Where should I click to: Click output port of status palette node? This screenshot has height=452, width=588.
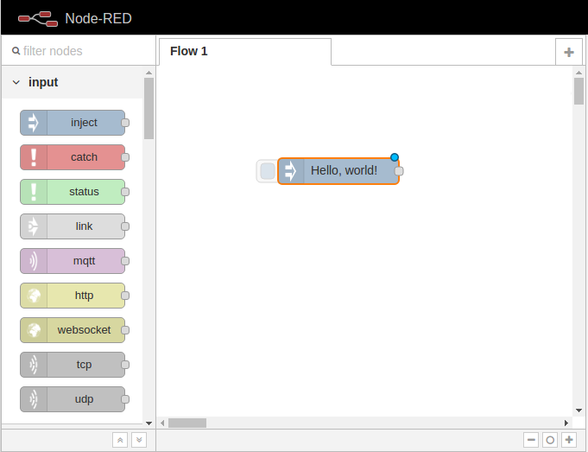pyautogui.click(x=125, y=192)
